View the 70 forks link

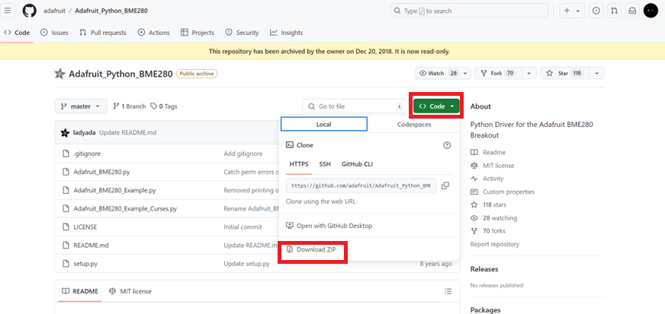click(x=488, y=231)
